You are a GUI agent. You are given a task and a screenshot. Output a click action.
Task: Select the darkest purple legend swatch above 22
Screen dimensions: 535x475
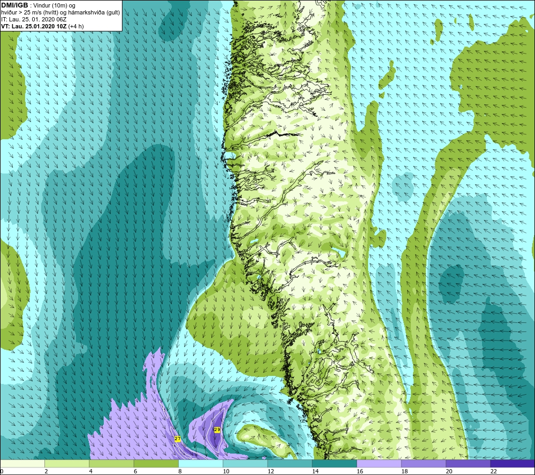513,464
